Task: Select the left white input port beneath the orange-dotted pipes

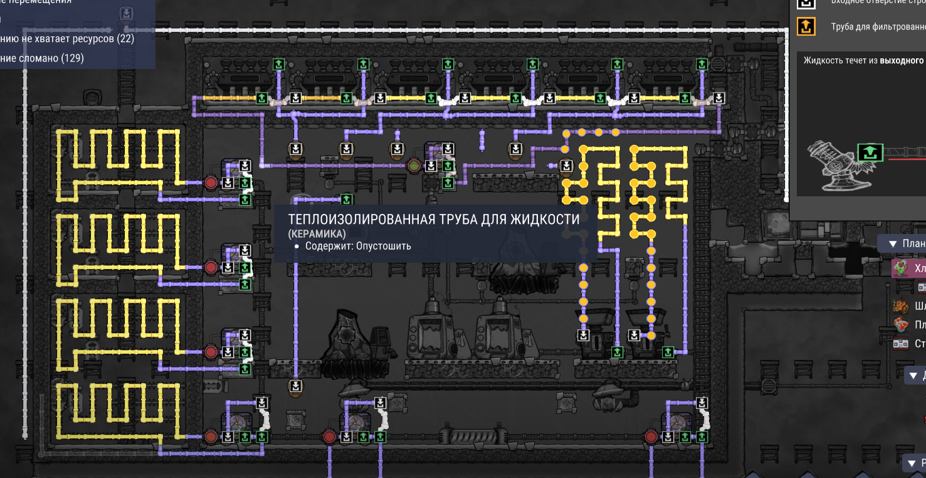Action: point(583,335)
